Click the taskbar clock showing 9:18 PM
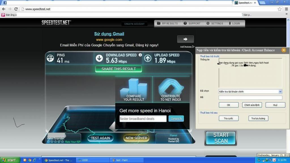Screen dimensions: 290x163 282,160
